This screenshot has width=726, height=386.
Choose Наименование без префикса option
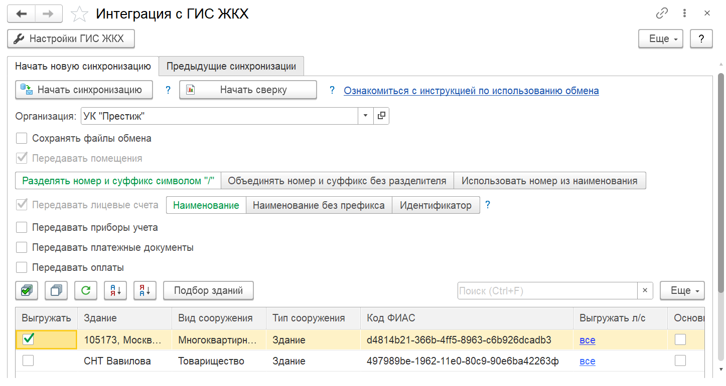[319, 205]
